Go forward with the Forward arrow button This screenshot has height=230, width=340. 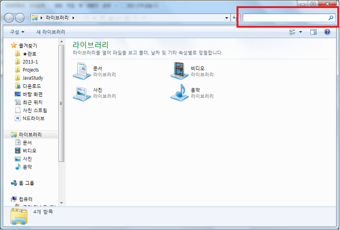point(20,18)
